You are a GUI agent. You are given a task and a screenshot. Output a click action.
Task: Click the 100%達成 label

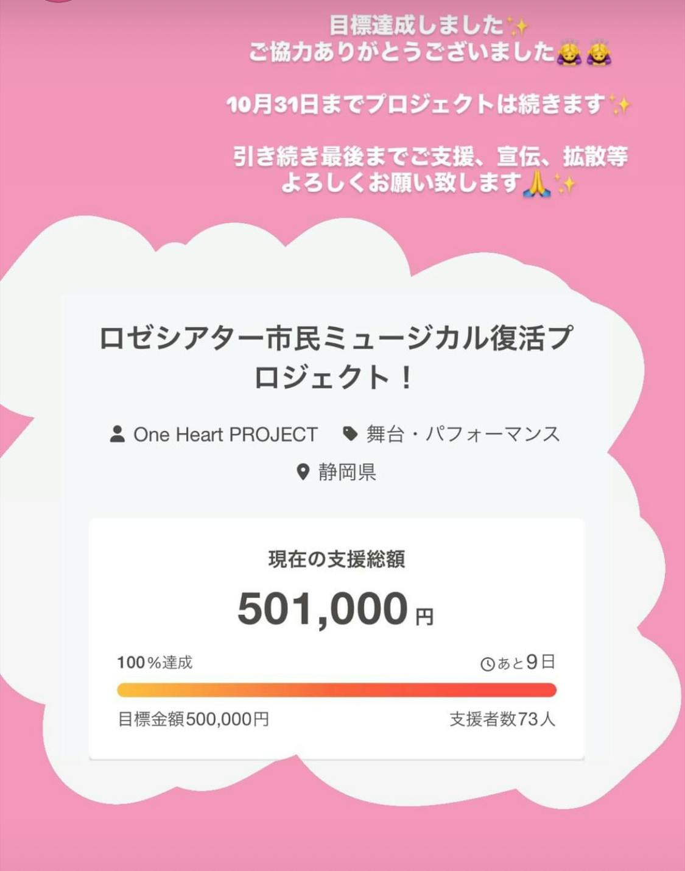[155, 663]
